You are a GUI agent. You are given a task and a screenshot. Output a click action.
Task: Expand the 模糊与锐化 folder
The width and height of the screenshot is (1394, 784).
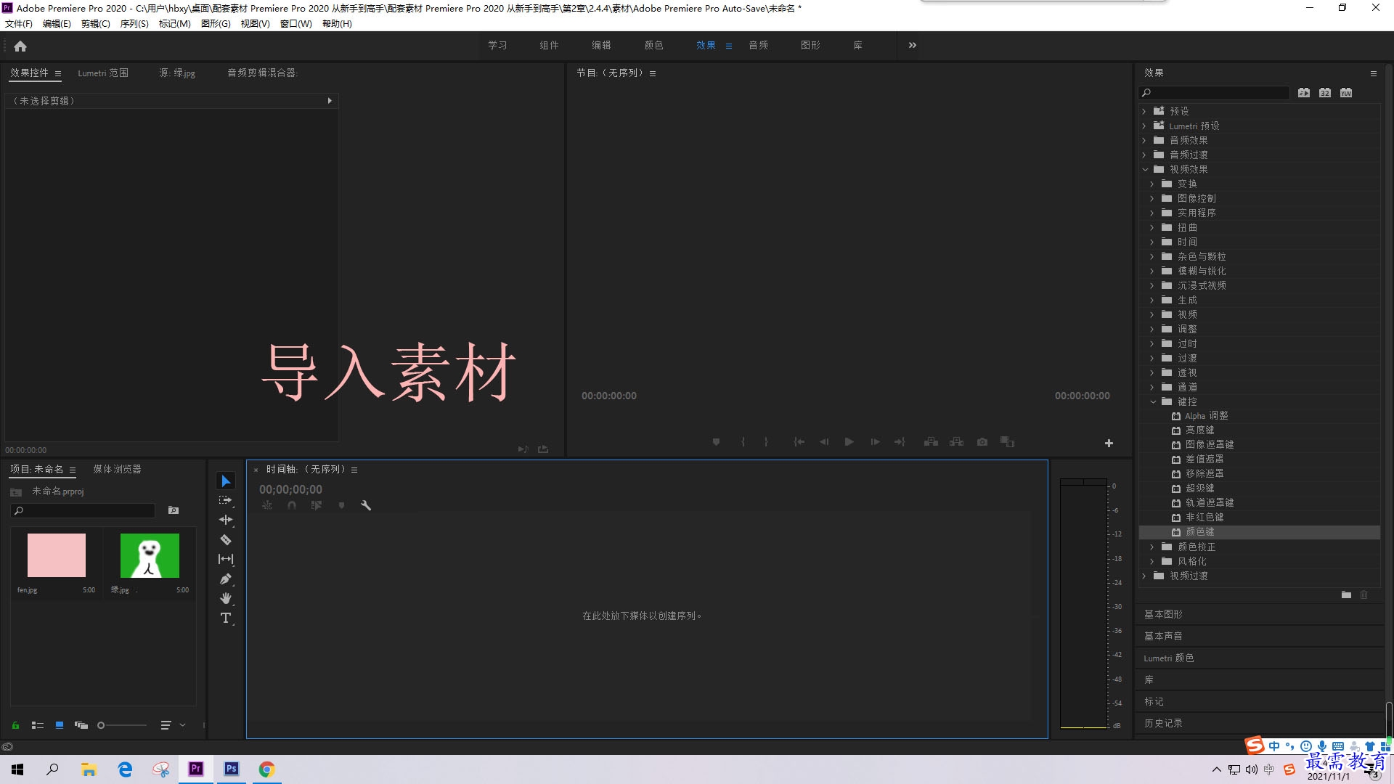click(1152, 271)
